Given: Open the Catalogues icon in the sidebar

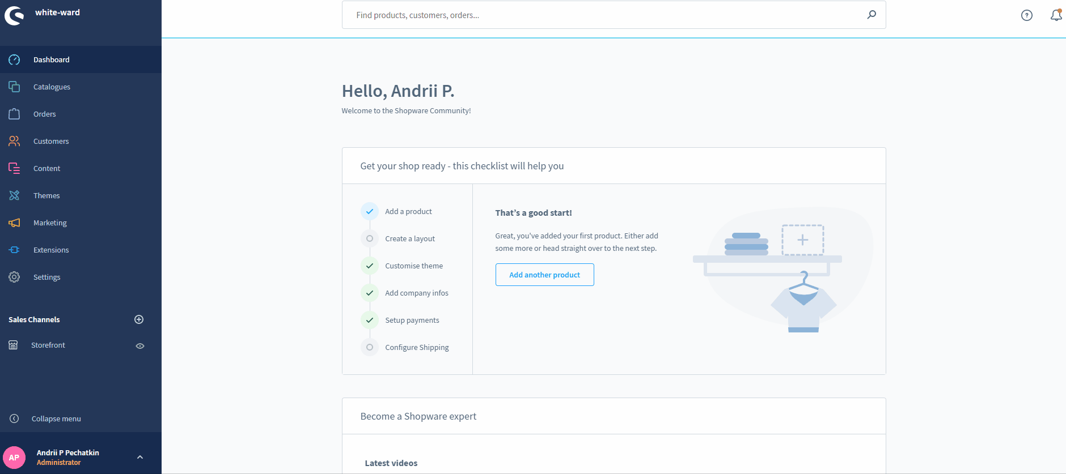Looking at the screenshot, I should (14, 87).
